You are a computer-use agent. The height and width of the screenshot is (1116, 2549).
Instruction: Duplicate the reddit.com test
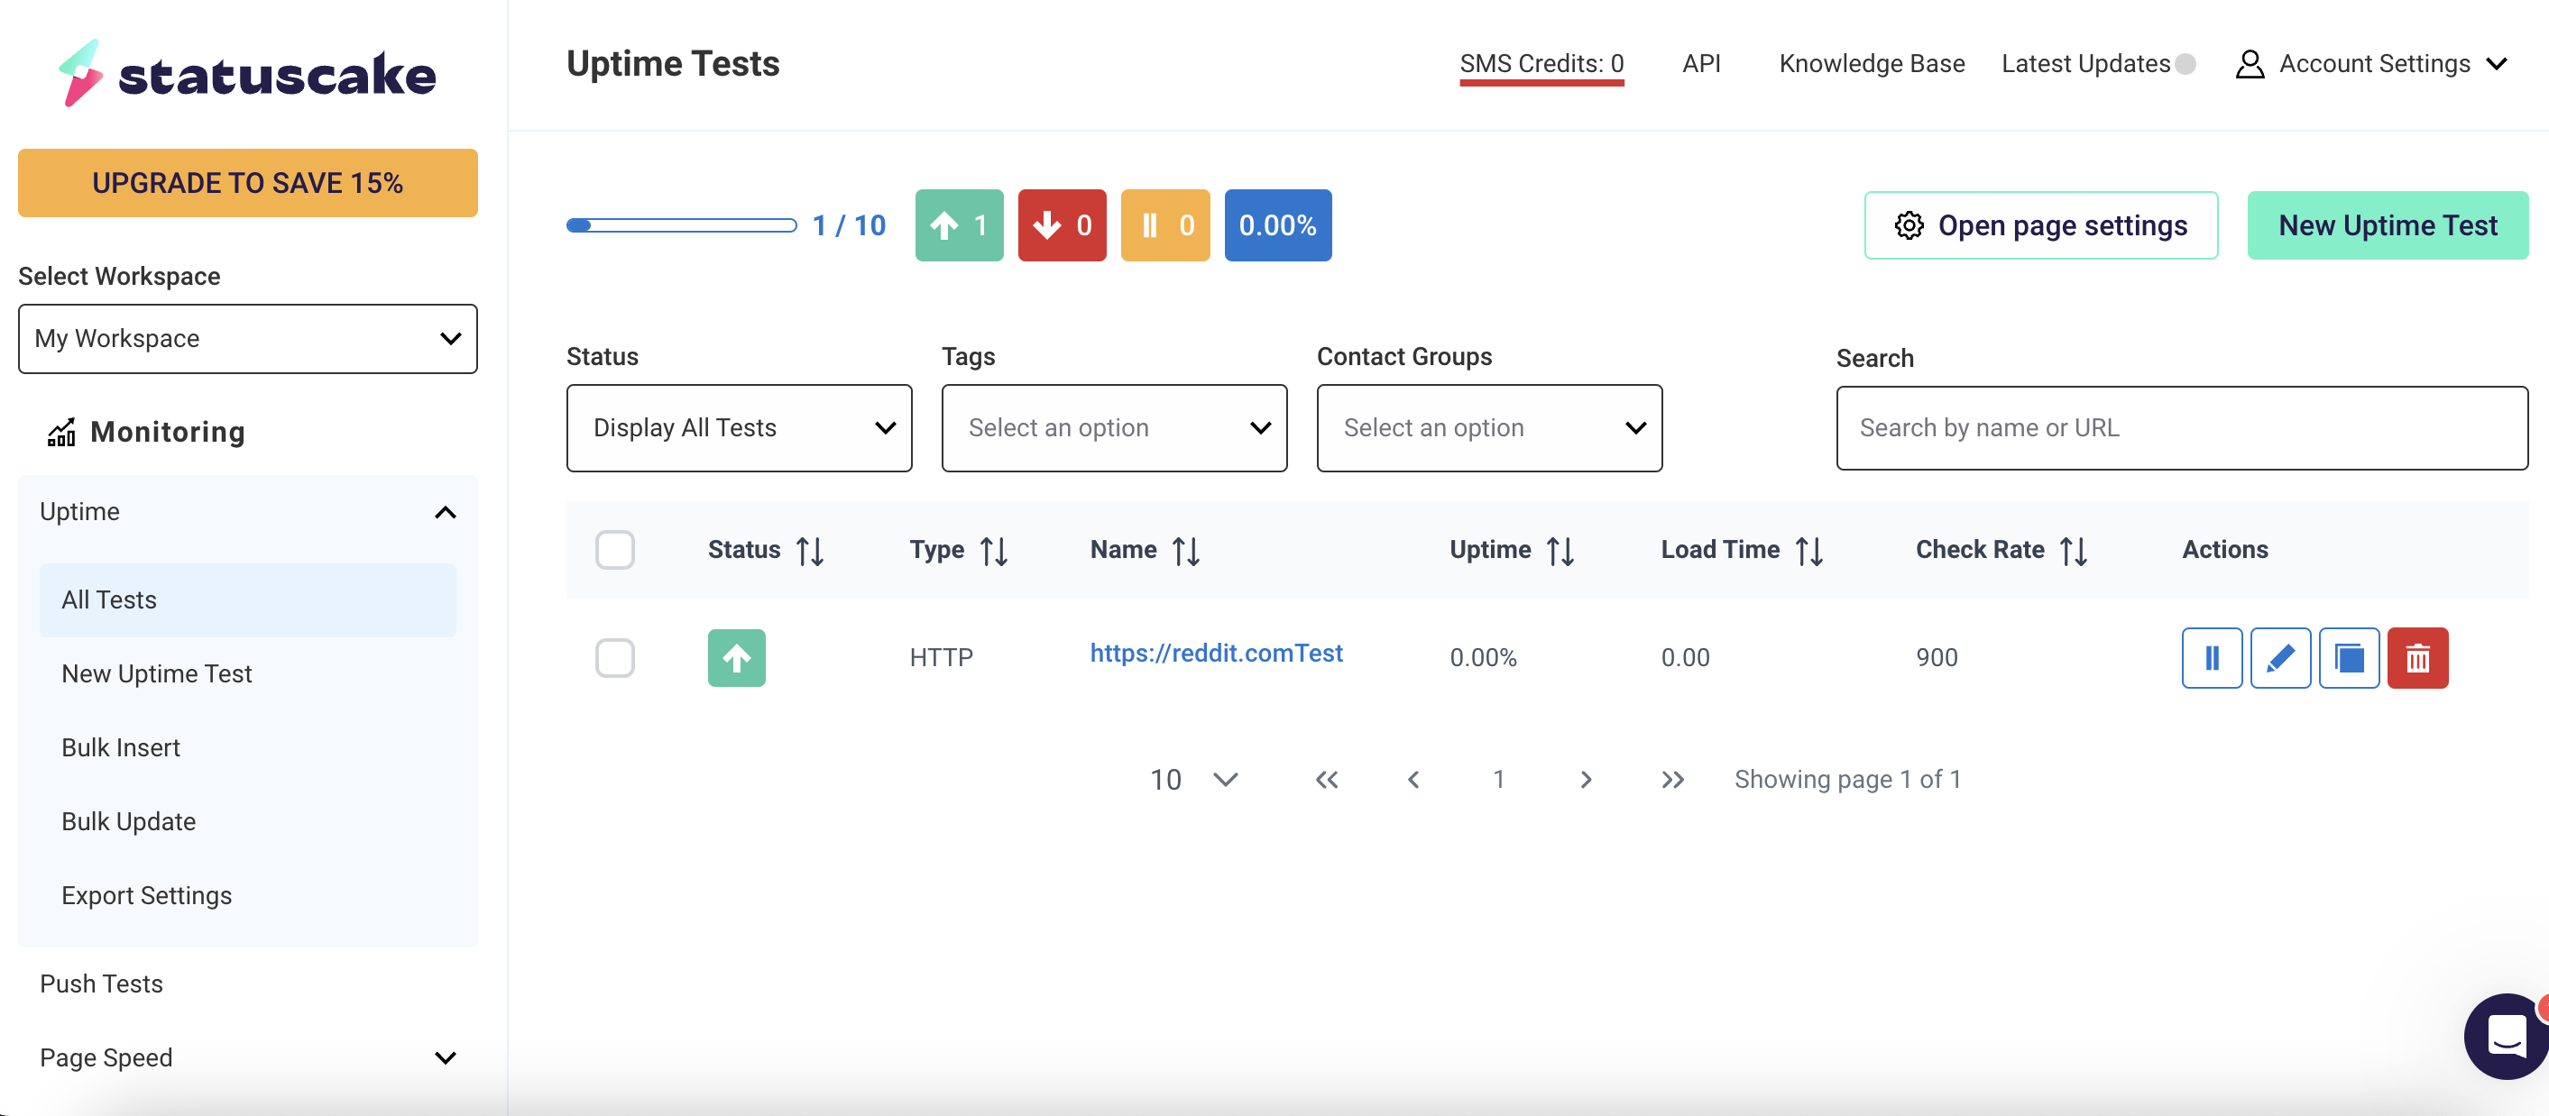tap(2350, 658)
